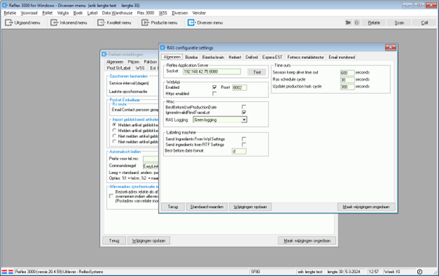Screen dimensions: 439x276
Task: Check Send ingredients from RTF Settings
Action: pyautogui.click(x=244, y=145)
